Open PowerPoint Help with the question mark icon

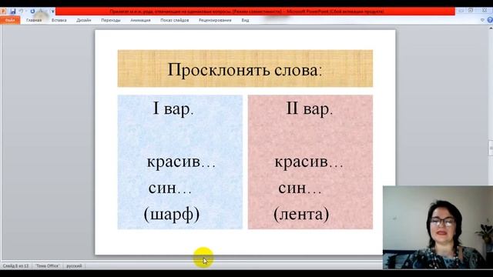[x=490, y=20]
